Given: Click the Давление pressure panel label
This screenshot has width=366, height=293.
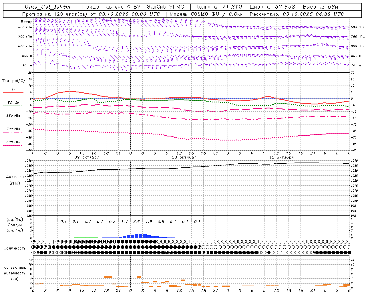Looking at the screenshot, I should tap(15, 177).
